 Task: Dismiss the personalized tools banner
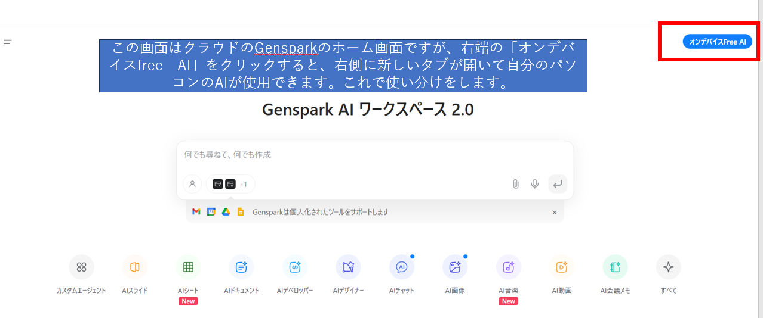point(554,213)
